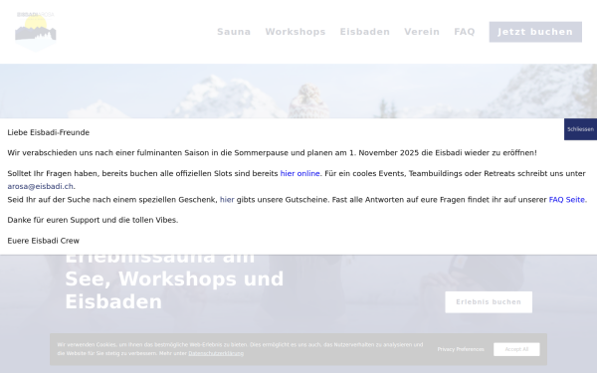Screen dimensions: 597x373
Task: Open the 'hier' Gutscheine link
Action: point(227,200)
